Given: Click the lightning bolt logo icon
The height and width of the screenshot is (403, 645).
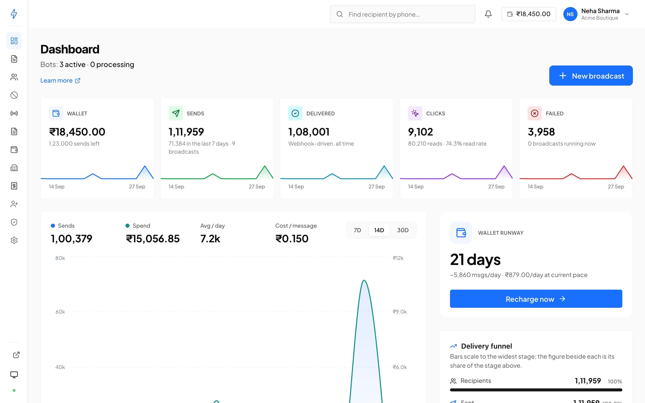Looking at the screenshot, I should 14,14.
